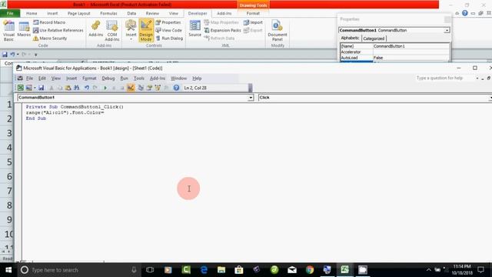The image size is (492, 277).
Task: Open Google Chrome from taskbar
Action: coord(310,270)
